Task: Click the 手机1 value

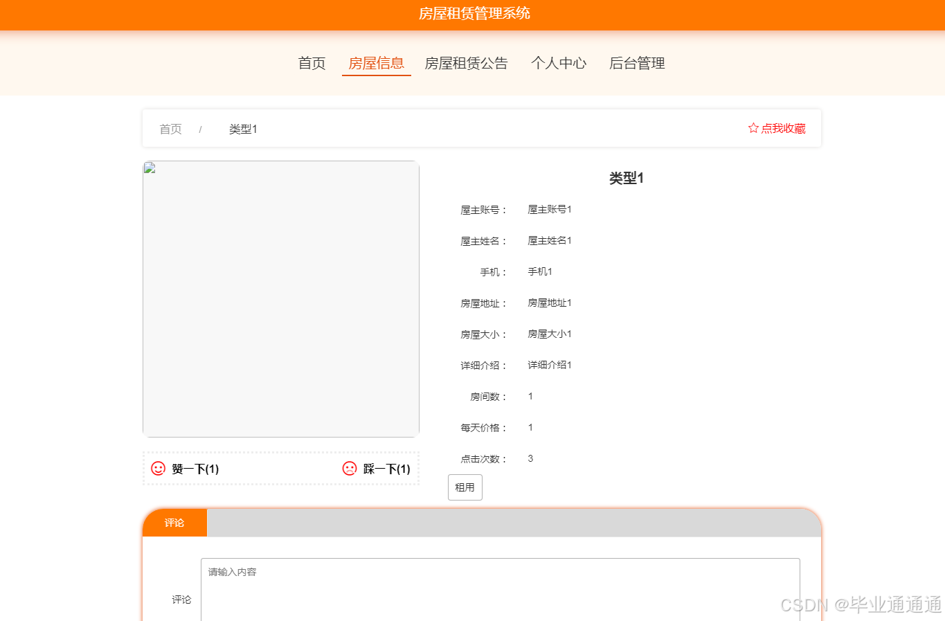Action: (540, 271)
